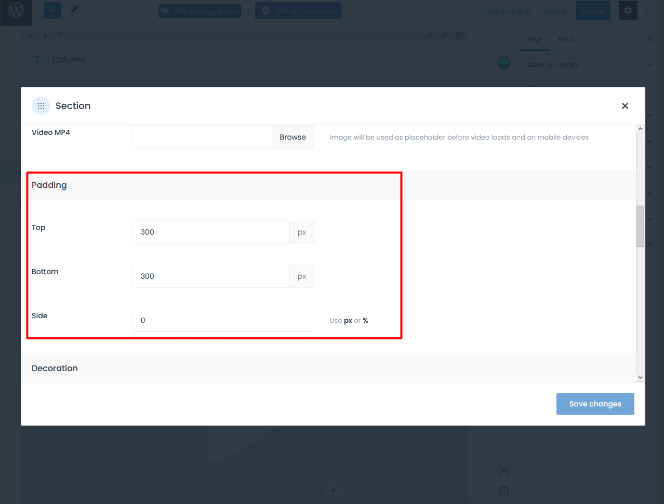Switch to the Block tab in the sidebar
664x504 pixels.
566,39
